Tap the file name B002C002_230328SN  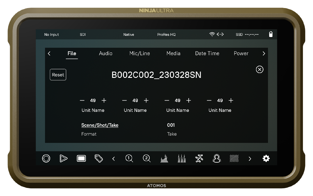[x=156, y=75]
